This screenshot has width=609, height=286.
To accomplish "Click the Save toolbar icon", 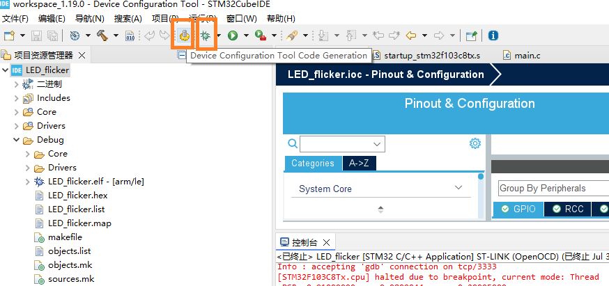I will click(36, 35).
